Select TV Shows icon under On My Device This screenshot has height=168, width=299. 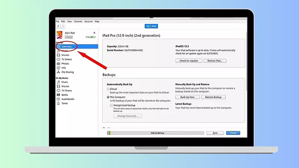(59, 91)
